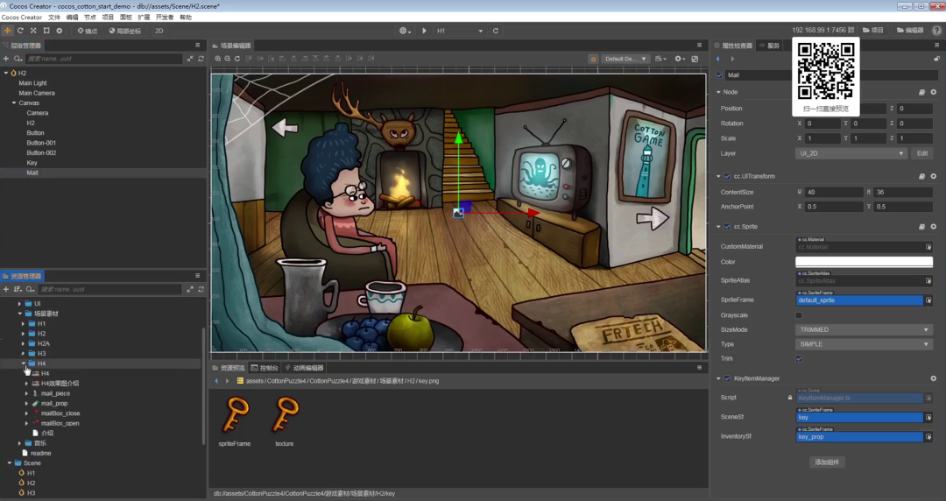The image size is (946, 501).
Task: Select the Button-001 node
Action: pyautogui.click(x=41, y=143)
